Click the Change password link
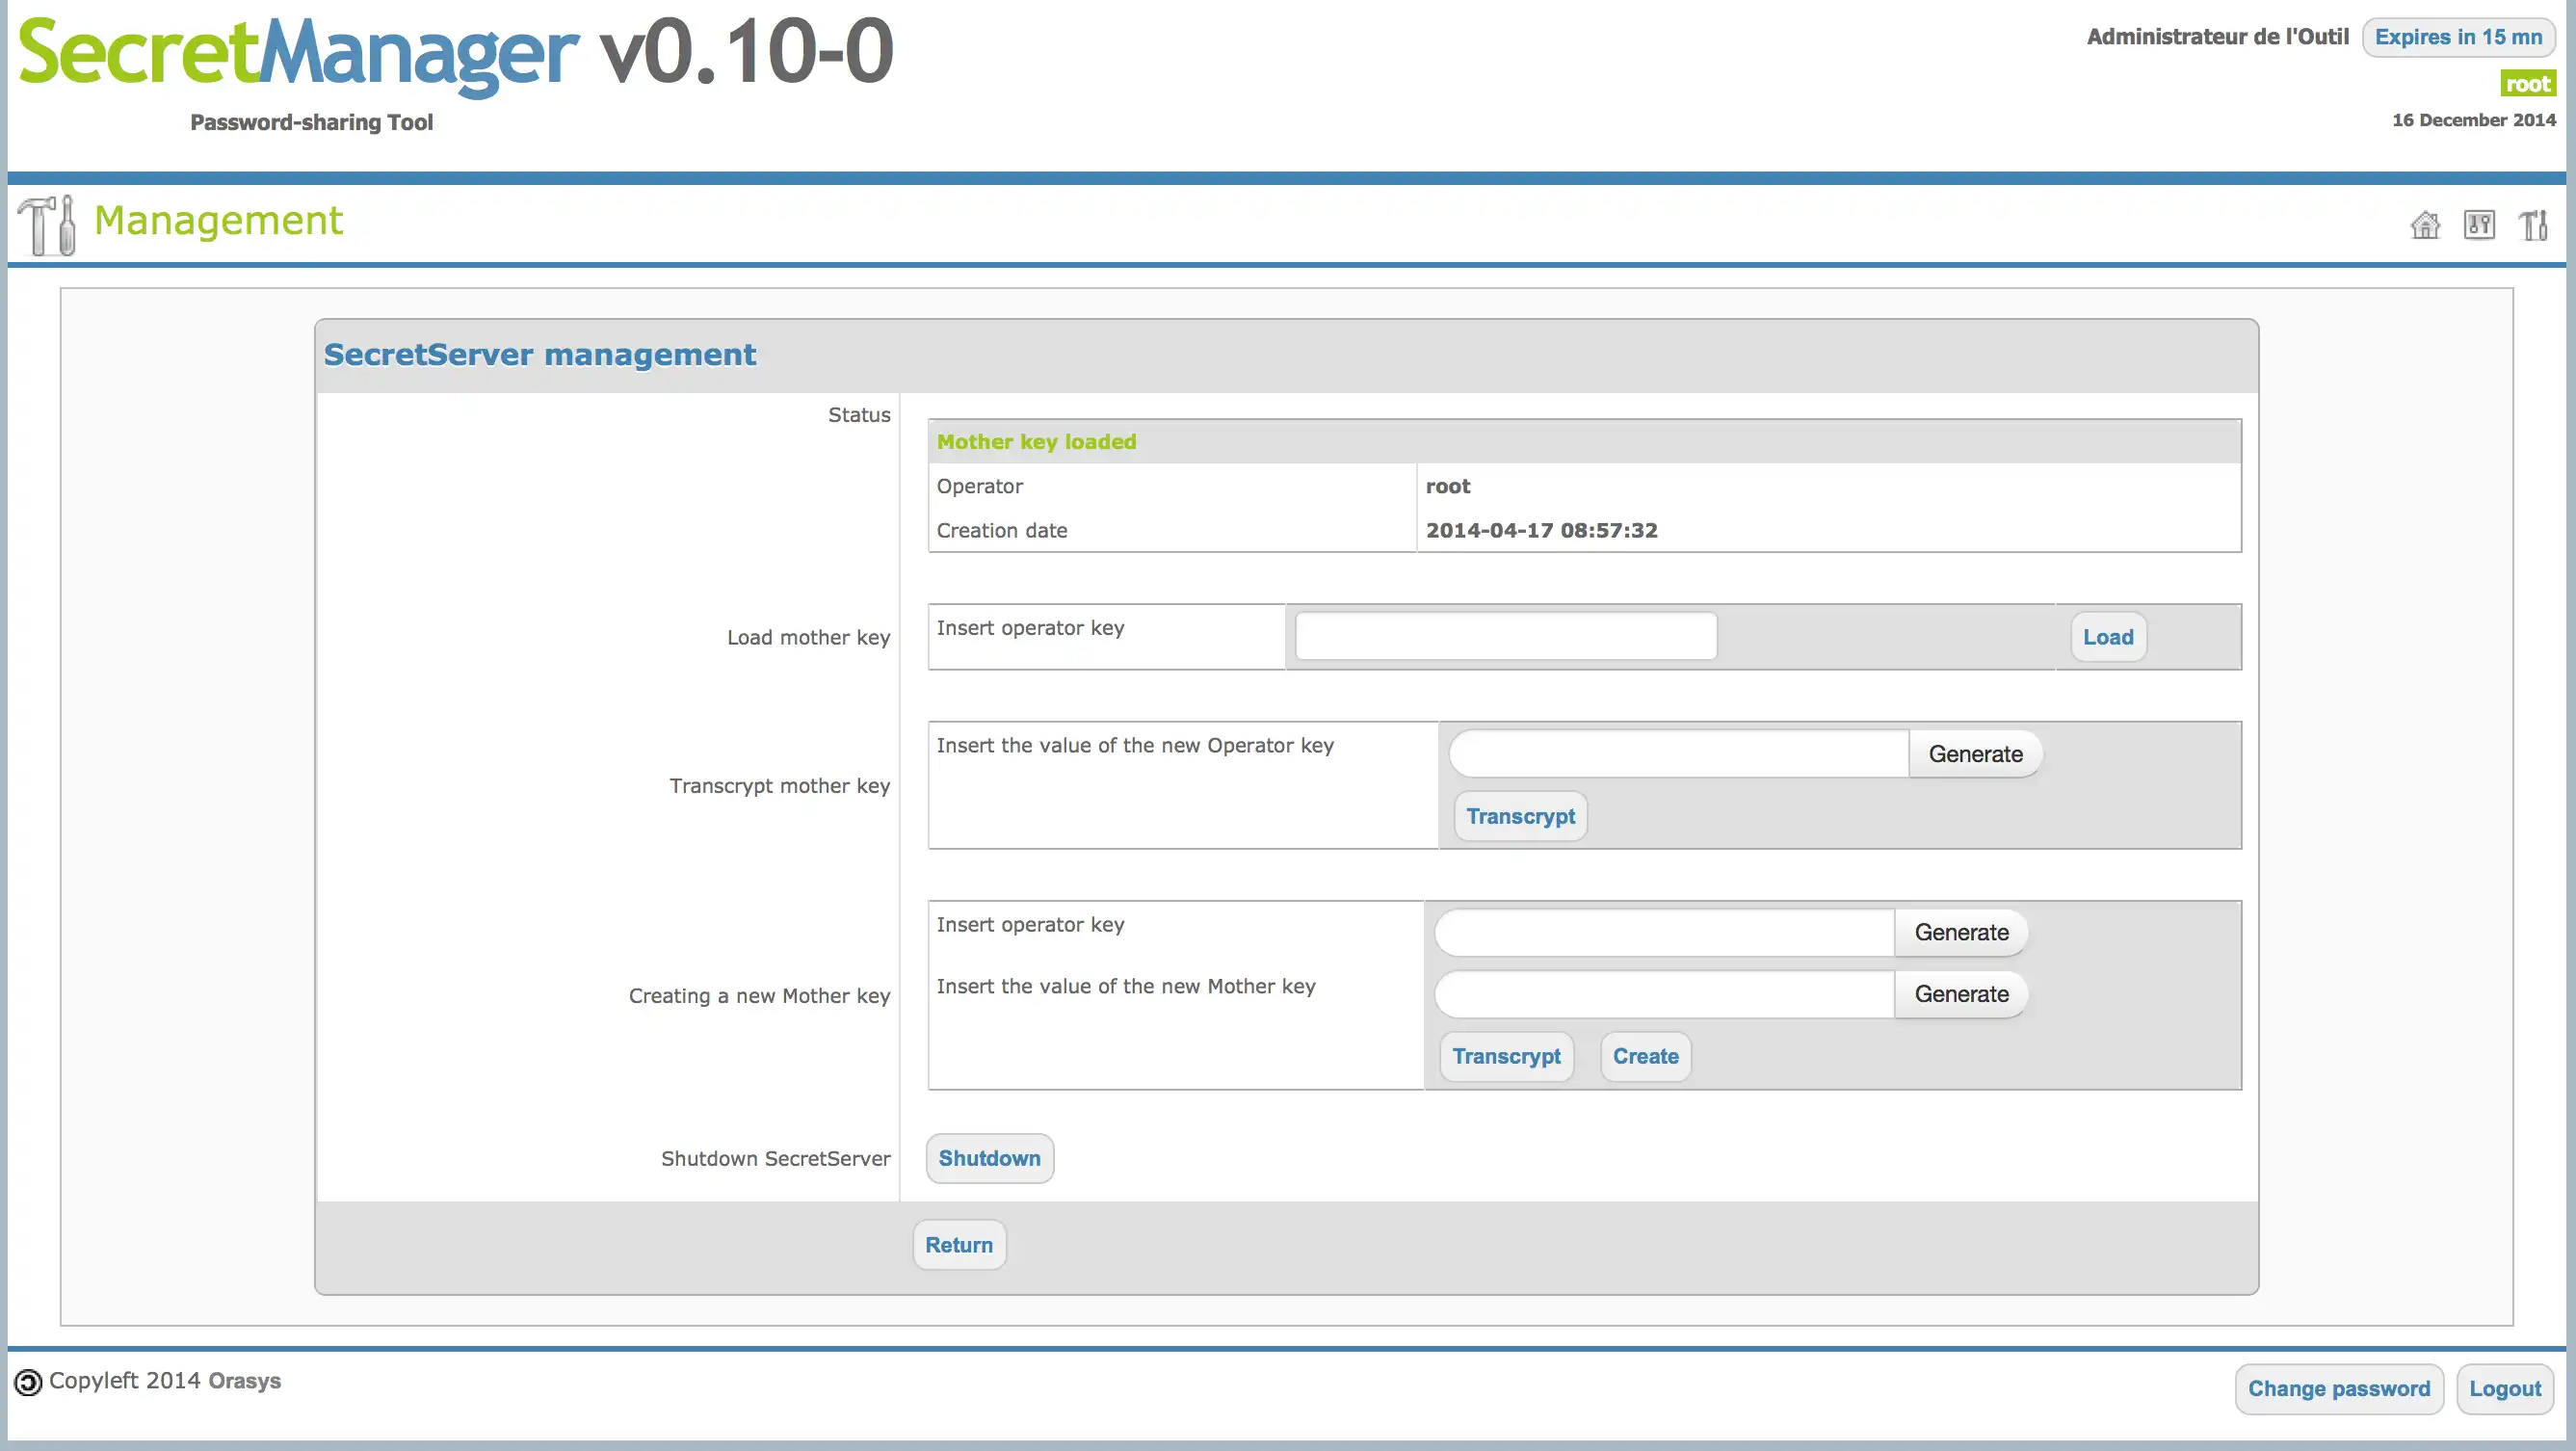The width and height of the screenshot is (2576, 1451). 2337,1387
